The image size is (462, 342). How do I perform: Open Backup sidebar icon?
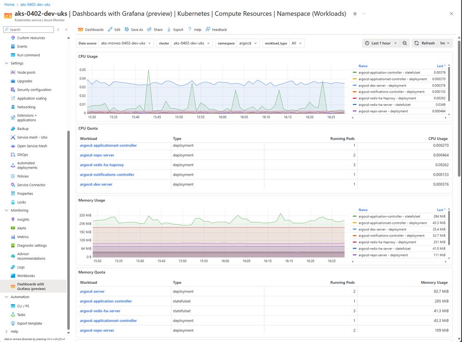pos(12,128)
